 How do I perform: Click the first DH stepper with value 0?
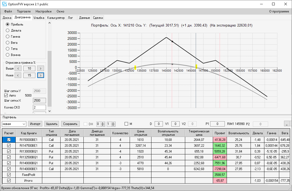101,124
